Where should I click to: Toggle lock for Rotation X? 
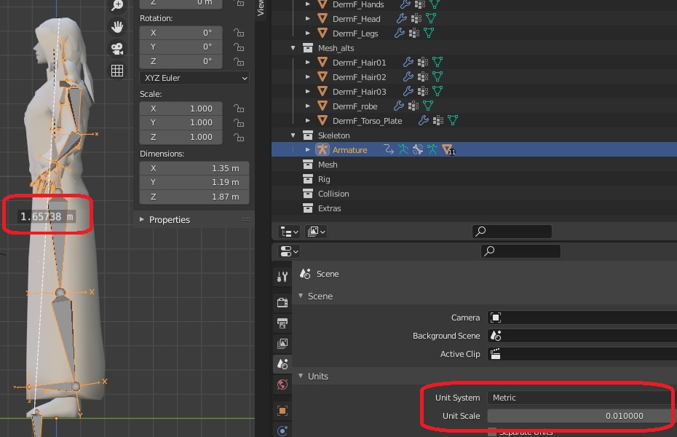click(239, 33)
